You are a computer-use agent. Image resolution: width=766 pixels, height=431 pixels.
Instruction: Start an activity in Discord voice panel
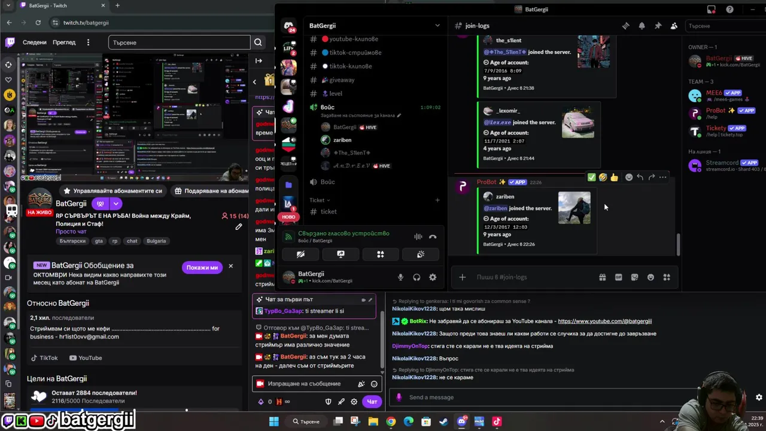[x=381, y=254]
